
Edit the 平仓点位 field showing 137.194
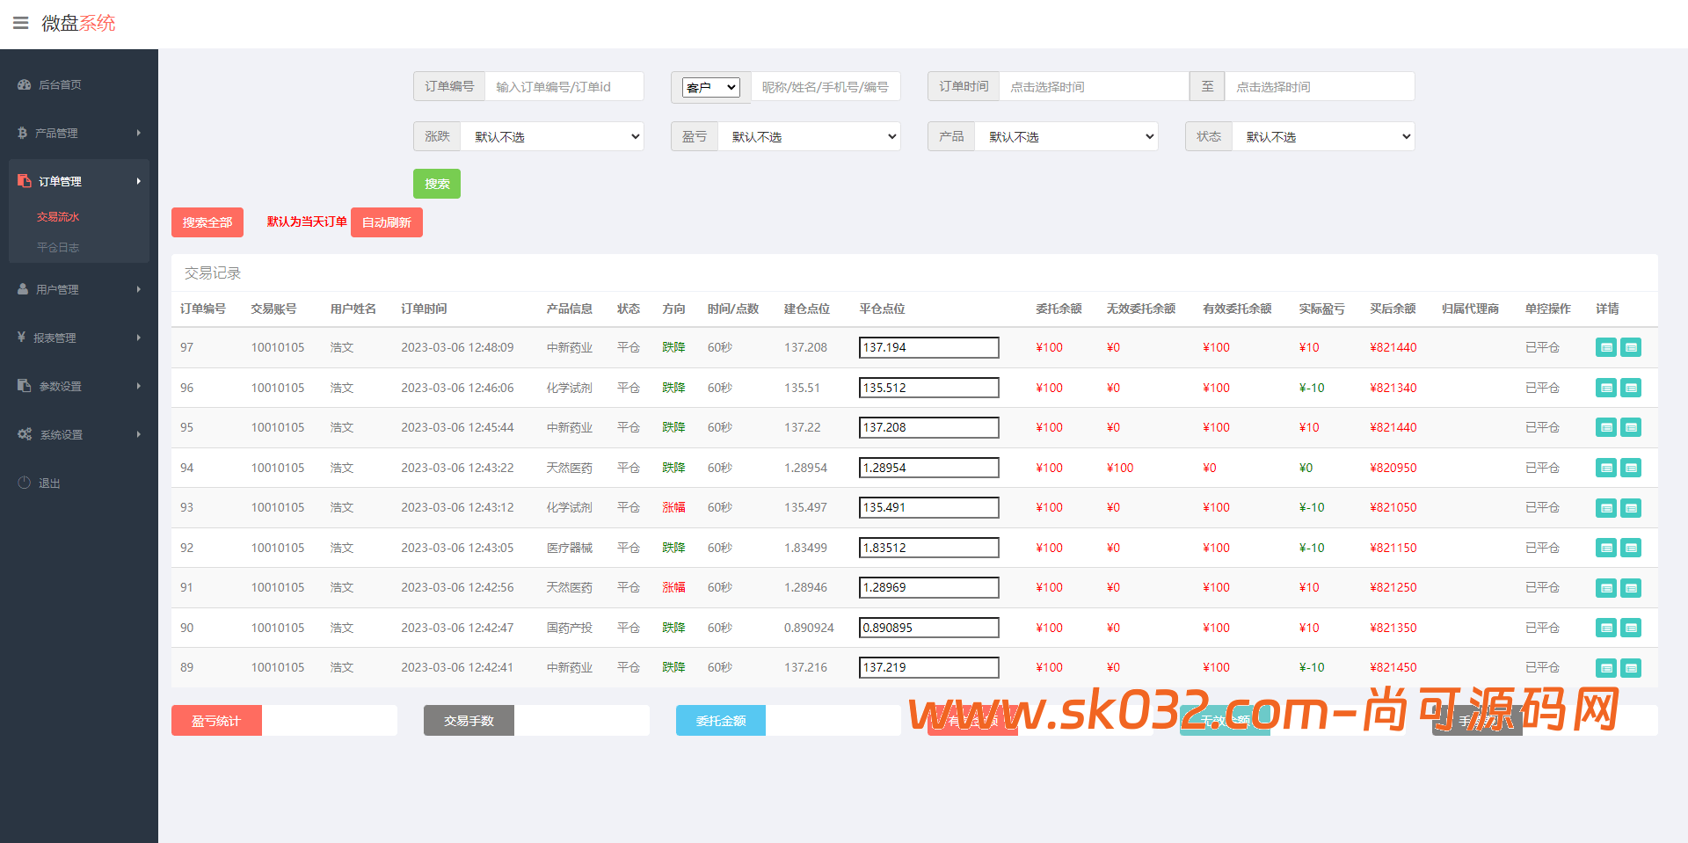point(928,347)
